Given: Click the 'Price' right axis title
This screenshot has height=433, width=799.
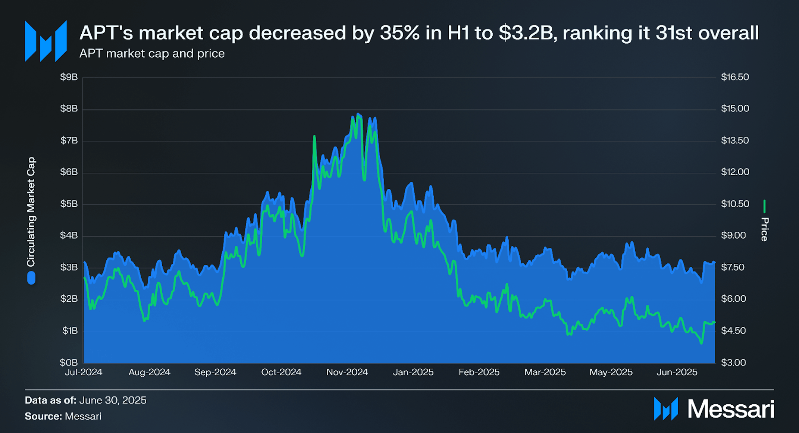Looking at the screenshot, I should (765, 229).
